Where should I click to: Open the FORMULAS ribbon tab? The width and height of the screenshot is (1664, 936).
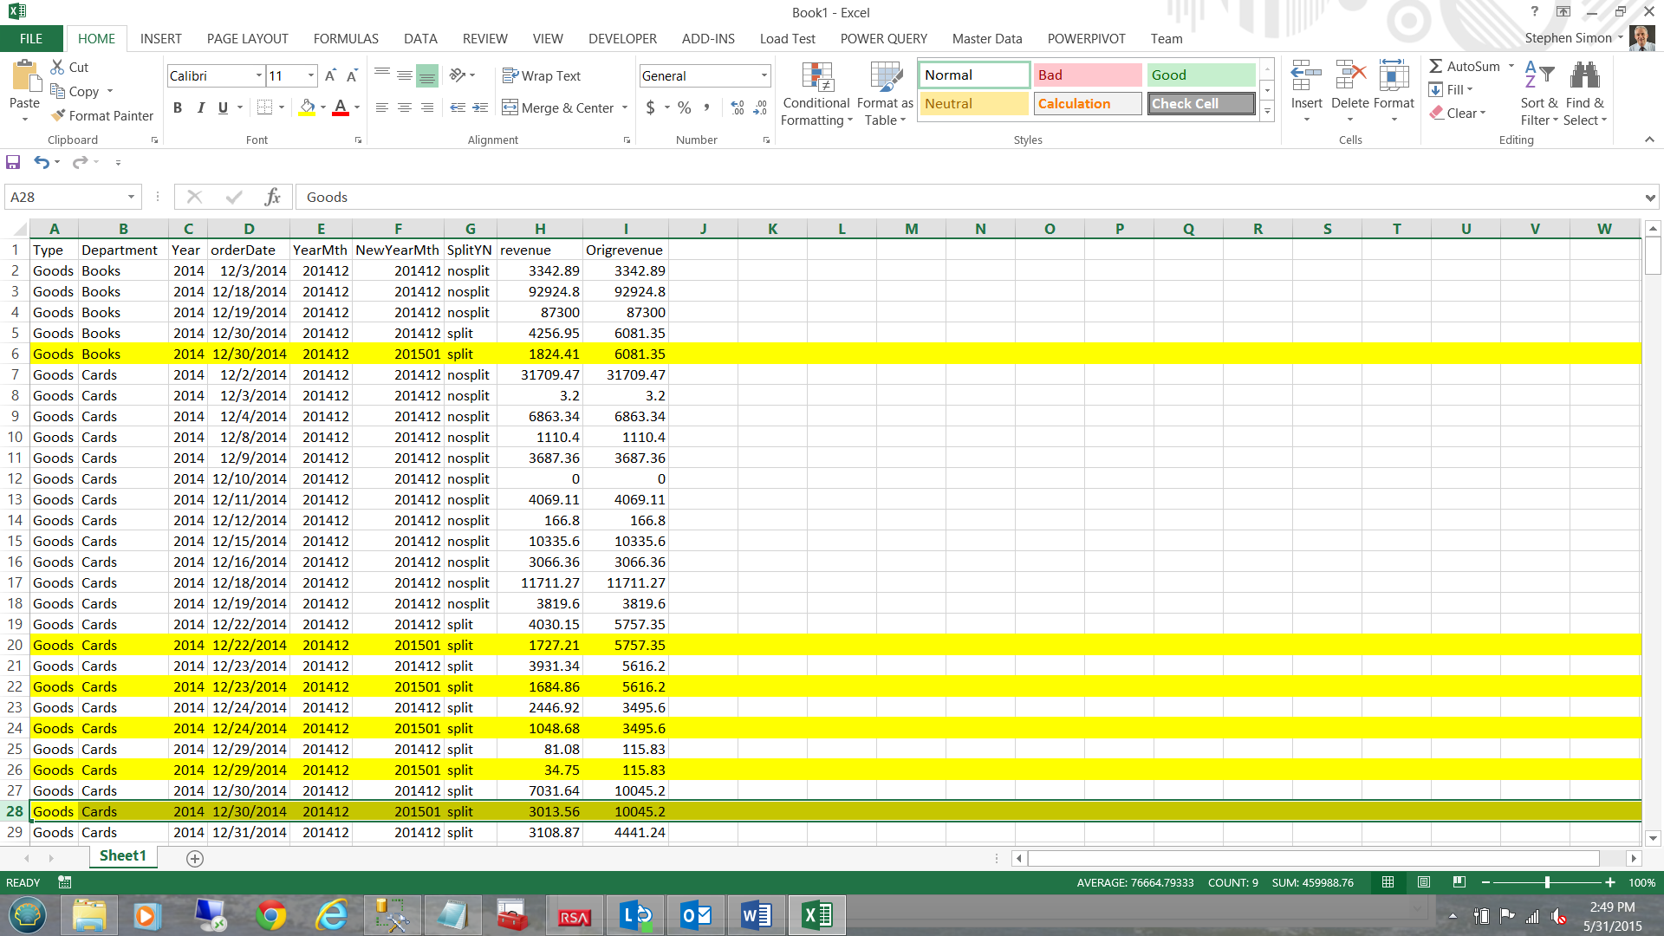[x=346, y=38]
